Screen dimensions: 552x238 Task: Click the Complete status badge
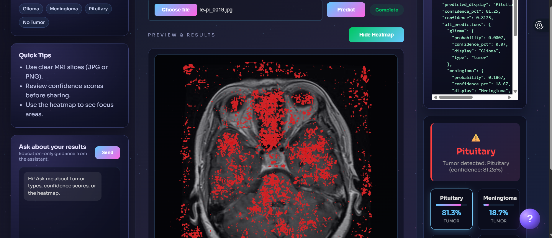click(387, 10)
